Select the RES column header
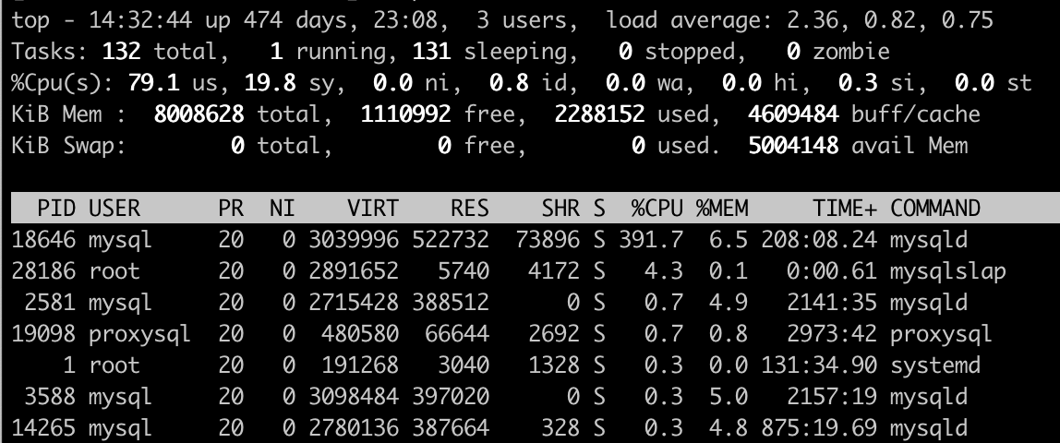 point(469,209)
